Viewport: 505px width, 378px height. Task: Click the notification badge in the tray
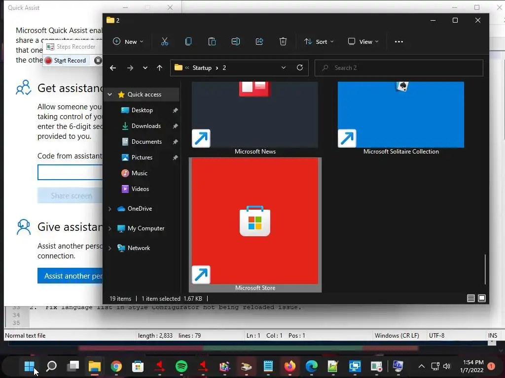point(491,366)
